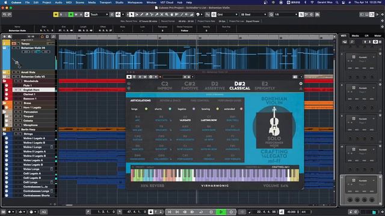385x216 pixels.
Task: Toggle the extended articulation group dot
Action: (x=241, y=109)
